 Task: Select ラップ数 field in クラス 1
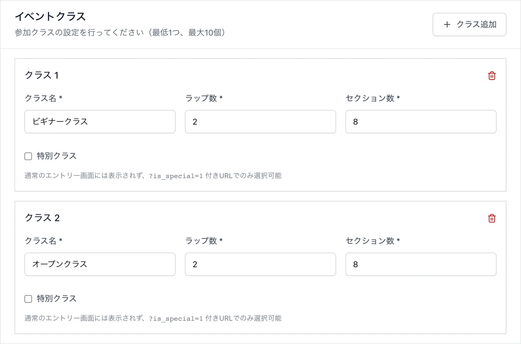260,122
